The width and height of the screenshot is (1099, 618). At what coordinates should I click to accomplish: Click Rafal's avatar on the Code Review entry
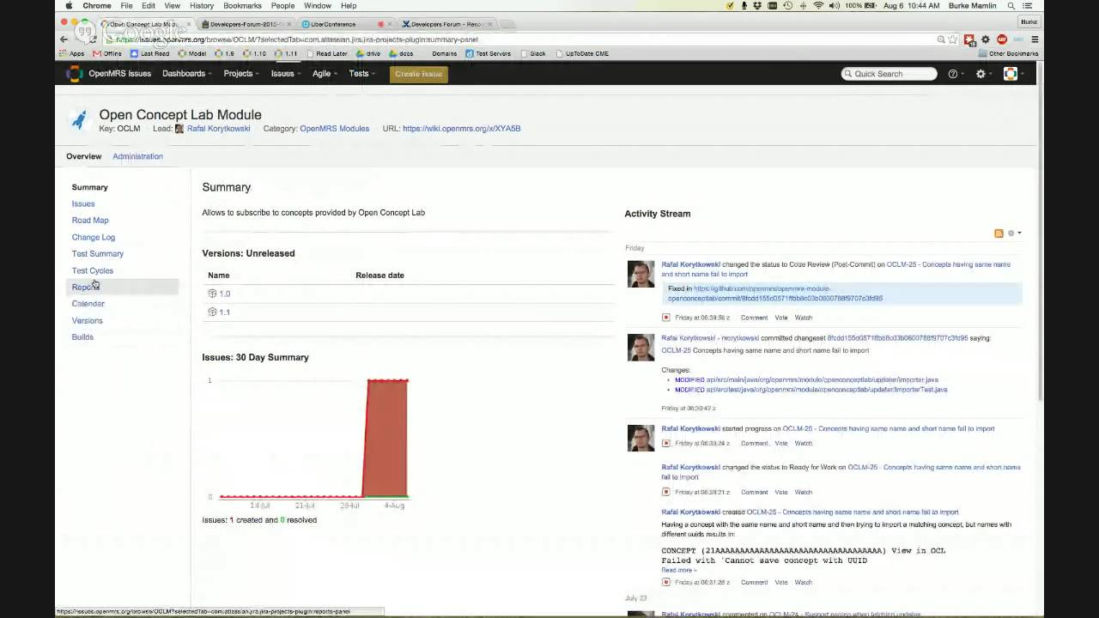641,274
